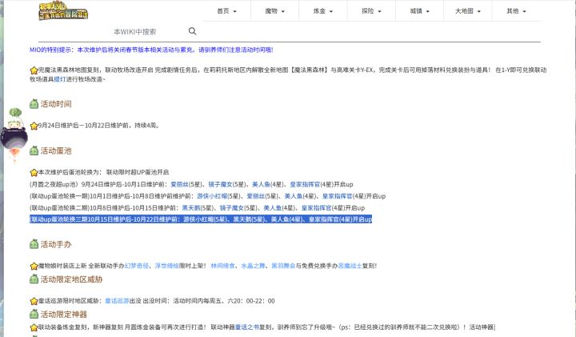
Task: Click the 活动蛋池 section heading
Action: tap(56, 150)
